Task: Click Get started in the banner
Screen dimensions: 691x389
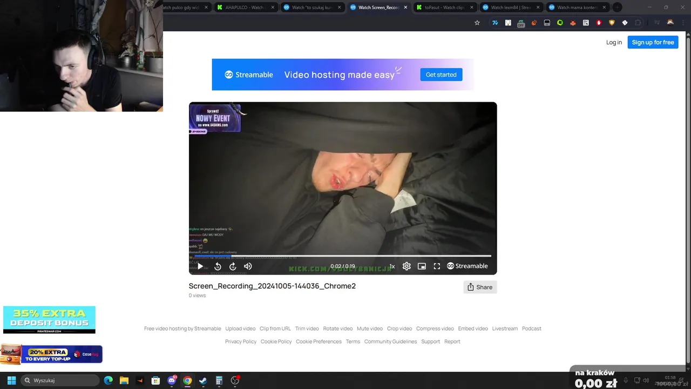Action: coord(441,75)
